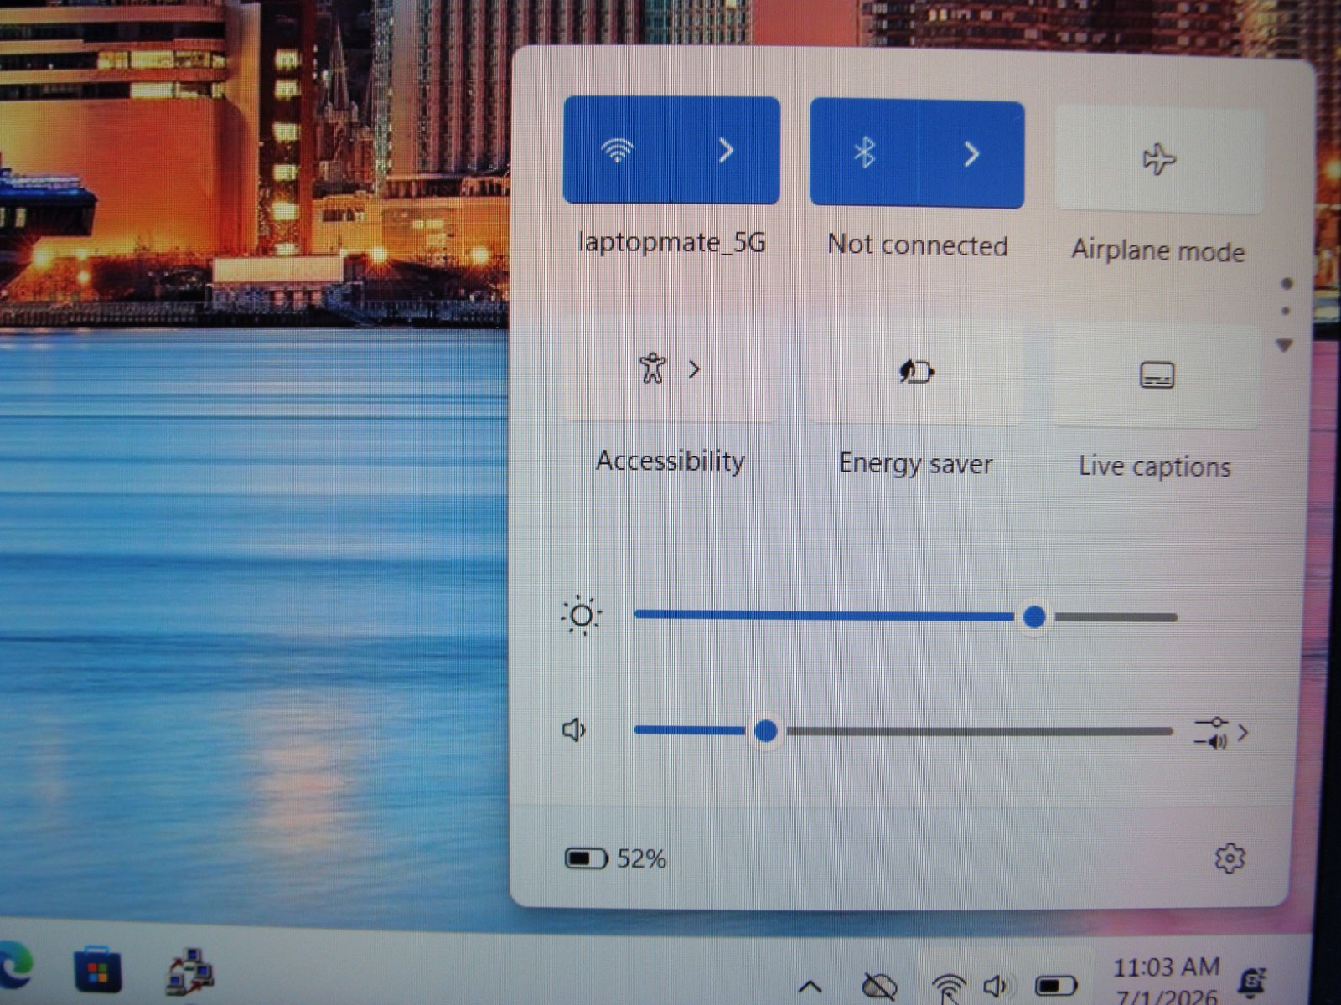Click the brightness slider thumb

click(x=1034, y=617)
